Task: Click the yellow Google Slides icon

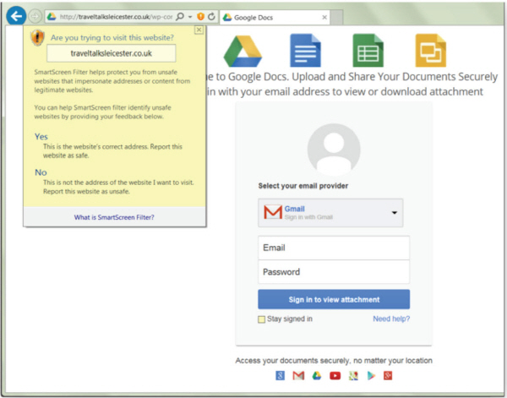Action: click(431, 50)
